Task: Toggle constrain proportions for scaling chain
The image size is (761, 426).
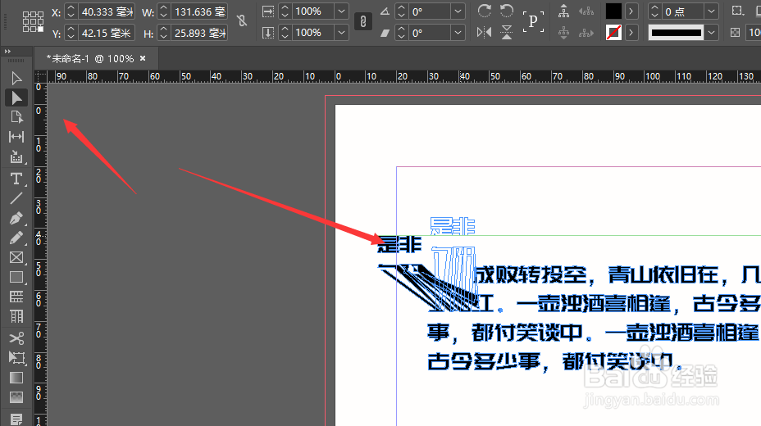Action: click(363, 21)
